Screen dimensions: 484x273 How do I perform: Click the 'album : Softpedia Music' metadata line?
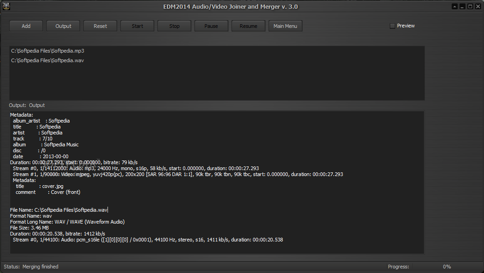tap(46, 145)
